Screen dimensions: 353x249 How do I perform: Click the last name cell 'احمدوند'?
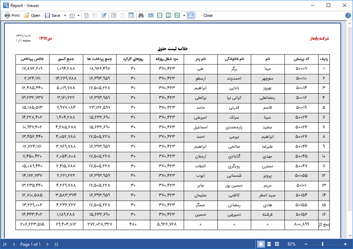pos(234,79)
